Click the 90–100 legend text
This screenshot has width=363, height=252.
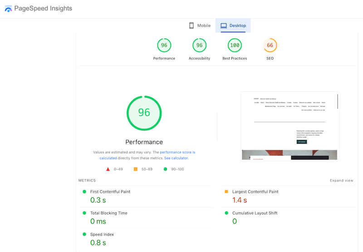[177, 169]
